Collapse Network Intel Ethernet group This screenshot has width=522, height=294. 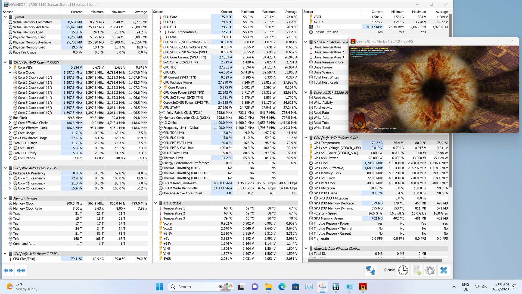(306, 249)
